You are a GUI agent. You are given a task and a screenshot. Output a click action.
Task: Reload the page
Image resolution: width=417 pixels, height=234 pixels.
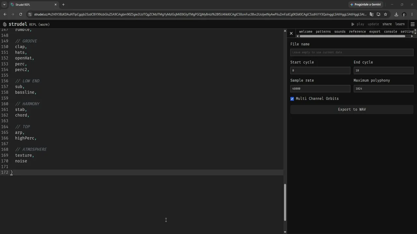pyautogui.click(x=21, y=14)
